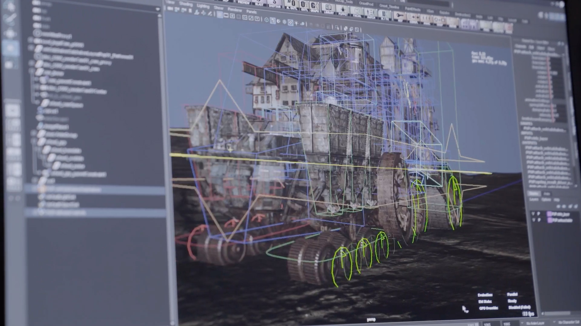Enable wireframe cube display in viewport toolbar
Screen dimensions: 581x326
click(x=266, y=20)
